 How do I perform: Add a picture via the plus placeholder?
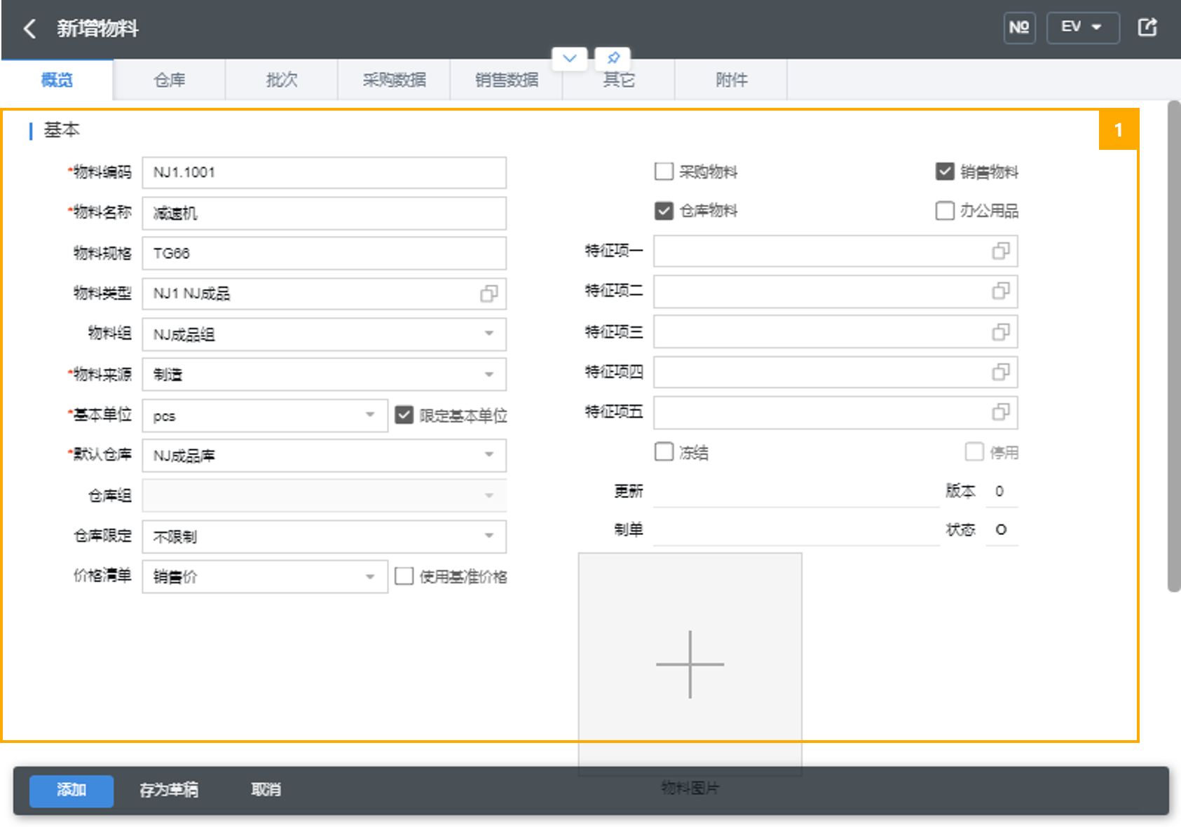[x=690, y=664]
